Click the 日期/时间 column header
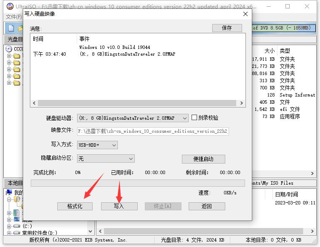 pyautogui.click(x=287, y=194)
